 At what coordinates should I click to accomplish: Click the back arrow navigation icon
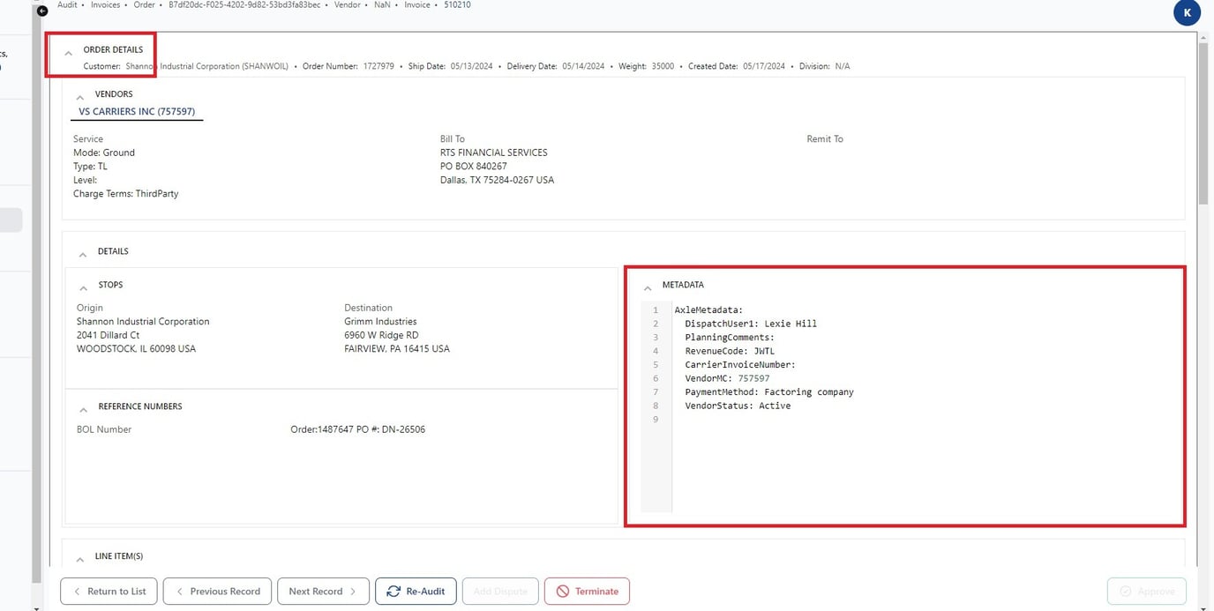click(41, 10)
